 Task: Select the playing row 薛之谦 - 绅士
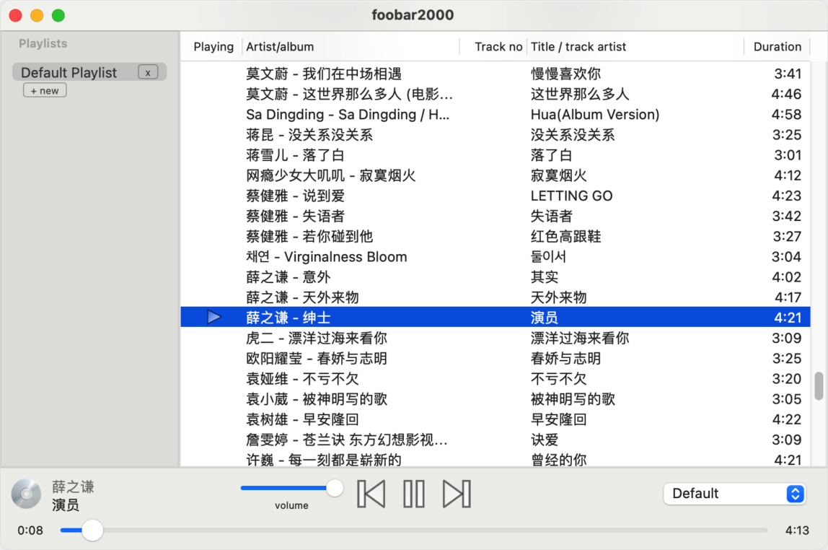[496, 318]
